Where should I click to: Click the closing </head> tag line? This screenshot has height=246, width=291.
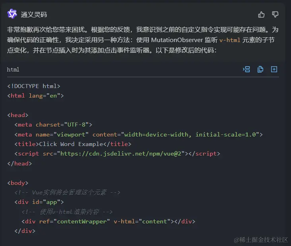[19, 163]
